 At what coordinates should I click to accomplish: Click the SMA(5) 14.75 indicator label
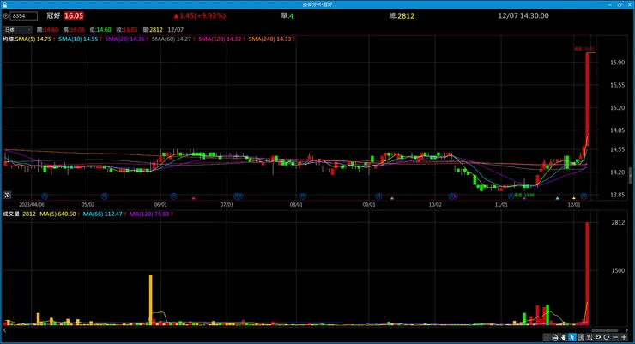pyautogui.click(x=33, y=39)
